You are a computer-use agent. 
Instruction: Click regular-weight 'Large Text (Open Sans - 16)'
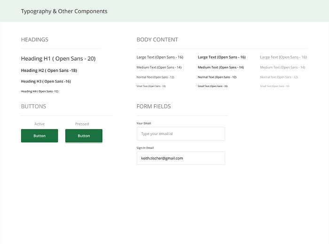coord(160,57)
